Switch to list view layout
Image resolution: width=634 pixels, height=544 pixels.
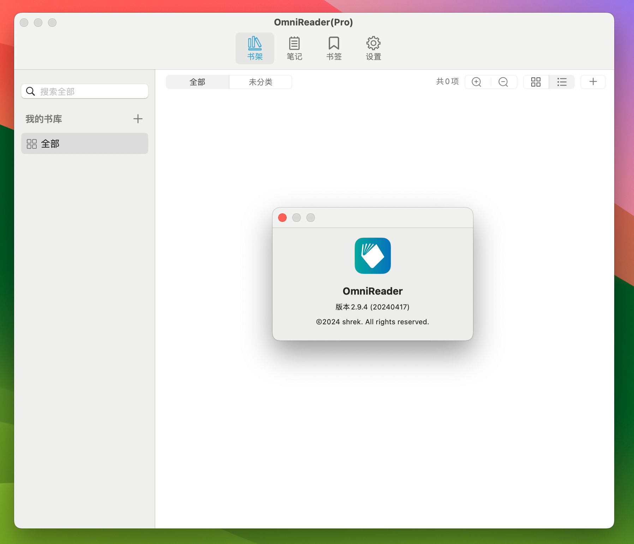(x=562, y=82)
